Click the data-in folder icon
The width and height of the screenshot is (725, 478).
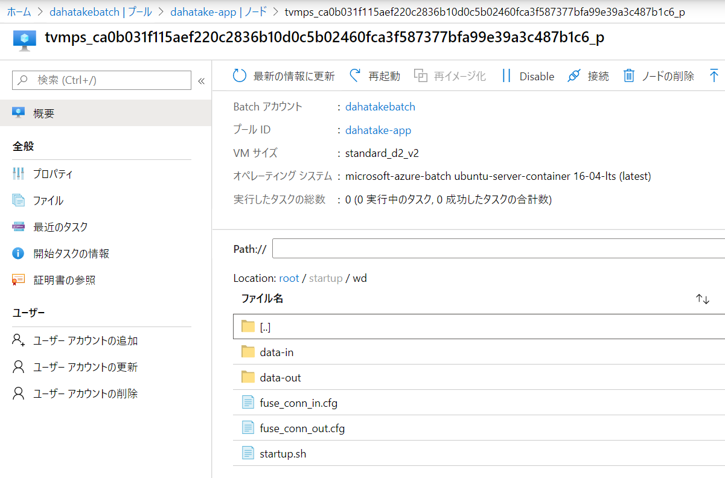tap(248, 352)
